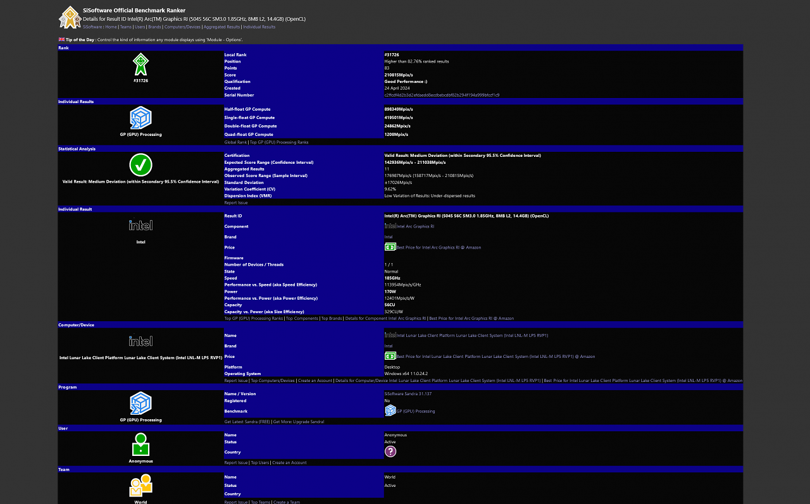Click the green money icon for Arc Graphics price

click(x=390, y=247)
